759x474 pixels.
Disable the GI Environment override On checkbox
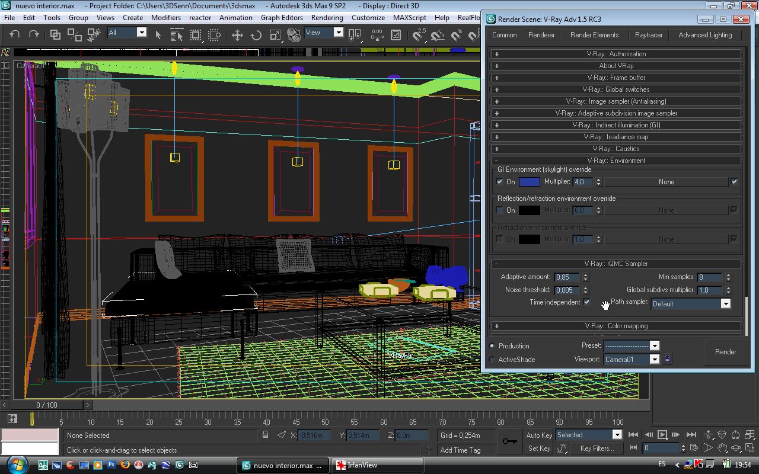(500, 182)
